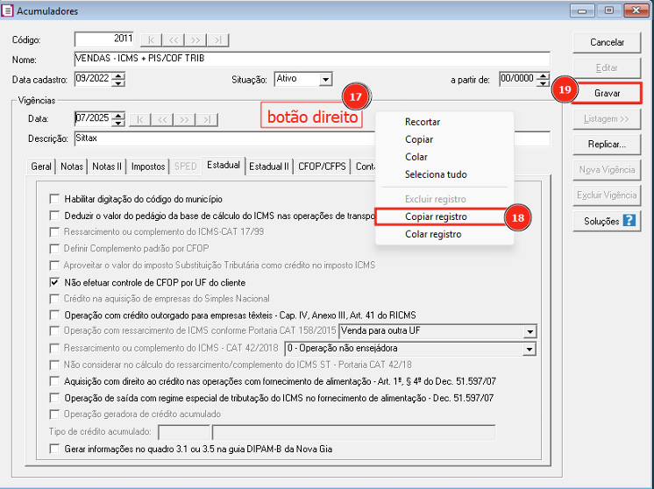Click the Acumuladores window title icon
Viewport: 654px width, 489px height.
click(9, 11)
